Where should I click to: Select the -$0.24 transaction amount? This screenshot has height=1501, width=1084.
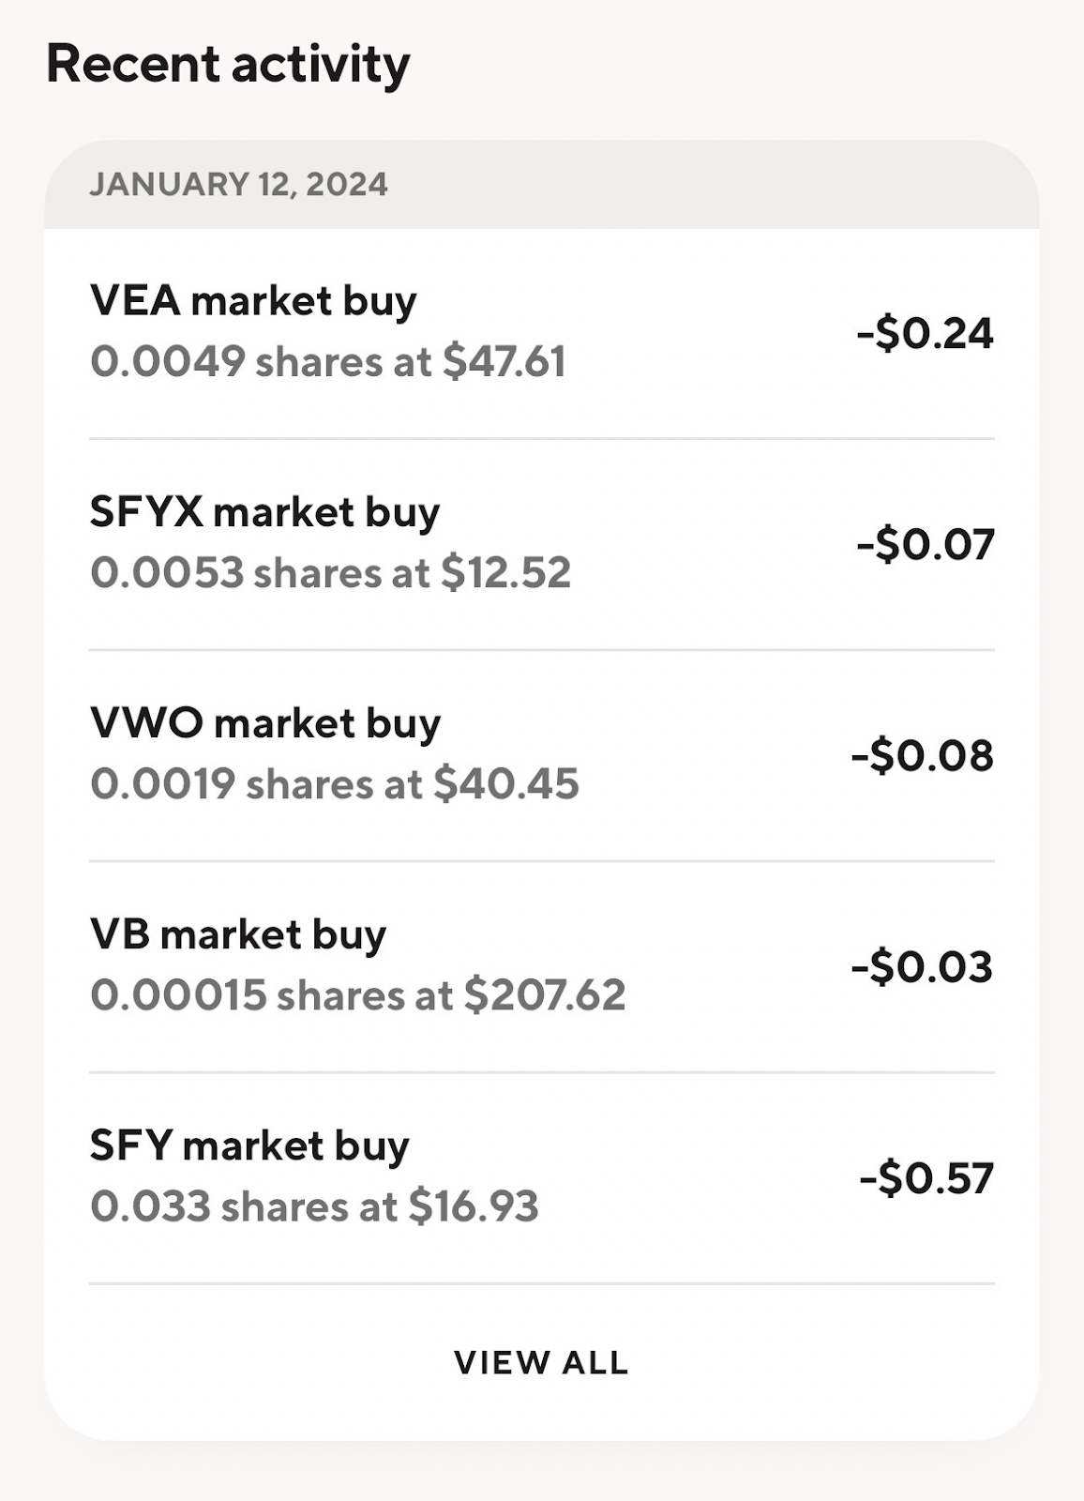pos(925,333)
